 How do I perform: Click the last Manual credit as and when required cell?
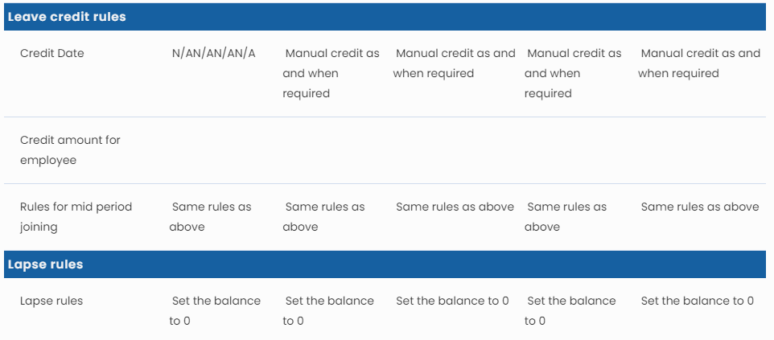[699, 63]
